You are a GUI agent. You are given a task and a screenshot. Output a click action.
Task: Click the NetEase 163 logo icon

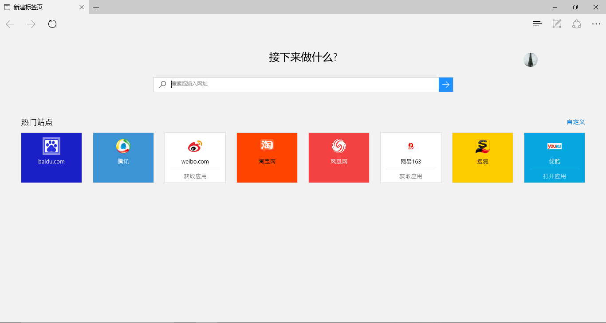(x=411, y=146)
